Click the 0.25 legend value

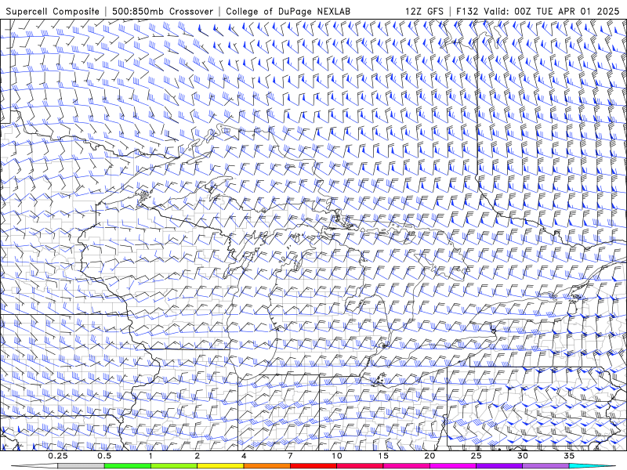(x=58, y=456)
